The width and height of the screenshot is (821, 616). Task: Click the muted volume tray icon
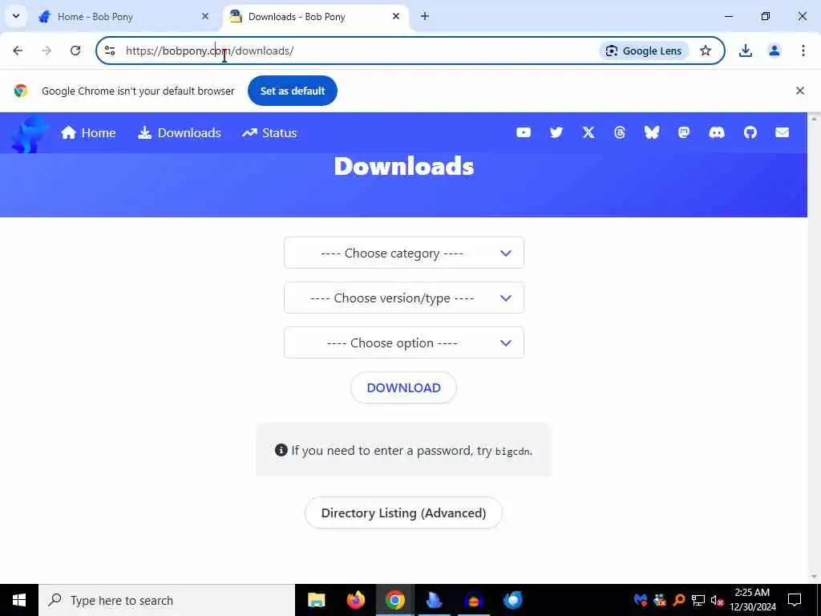point(717,600)
